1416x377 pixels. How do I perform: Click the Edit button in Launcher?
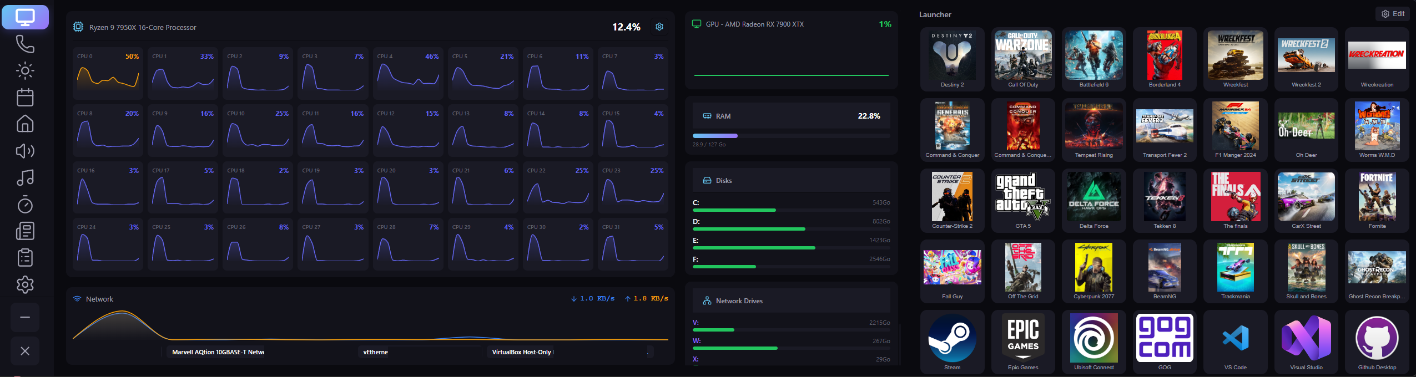(x=1393, y=14)
